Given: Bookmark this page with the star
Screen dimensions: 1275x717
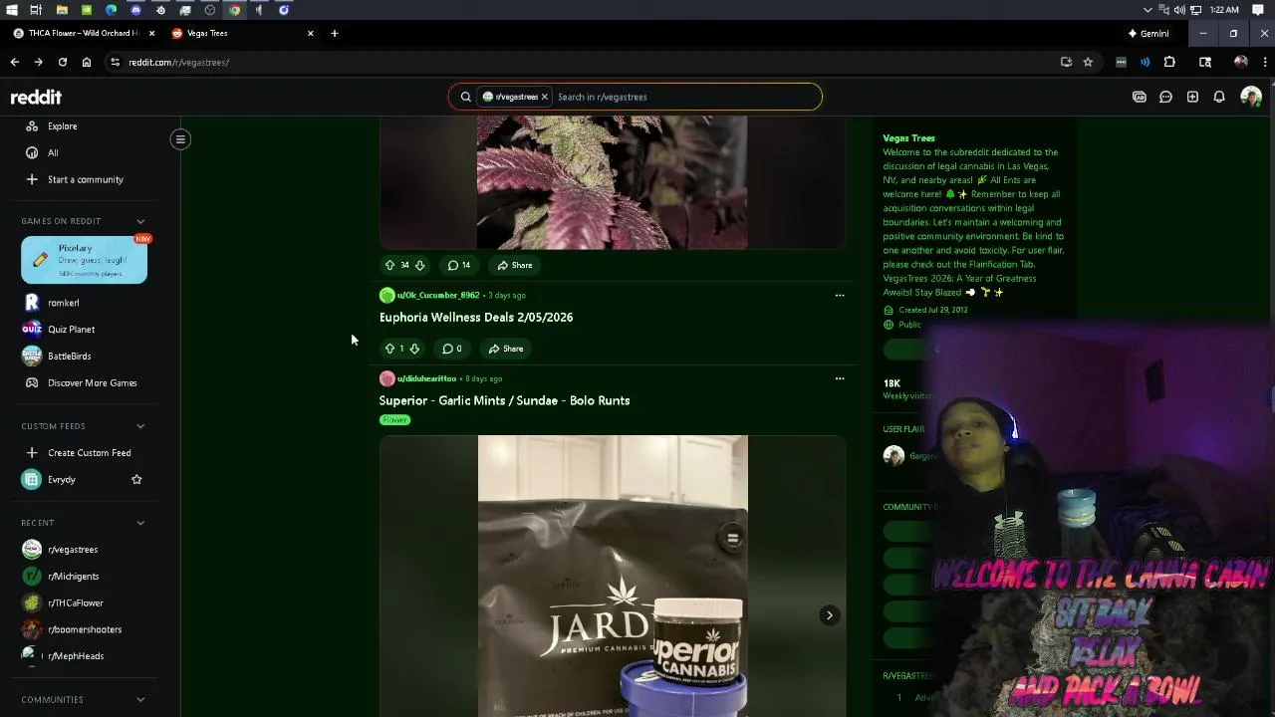Looking at the screenshot, I should 1088,62.
